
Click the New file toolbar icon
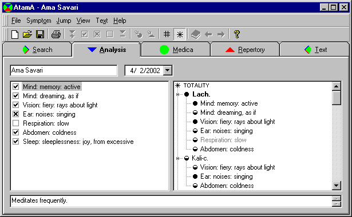[x=15, y=34]
